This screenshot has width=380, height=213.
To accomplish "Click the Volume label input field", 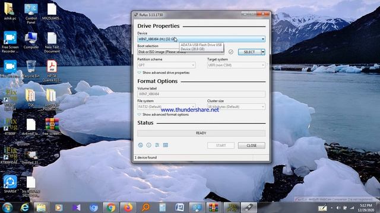I will click(x=201, y=94).
